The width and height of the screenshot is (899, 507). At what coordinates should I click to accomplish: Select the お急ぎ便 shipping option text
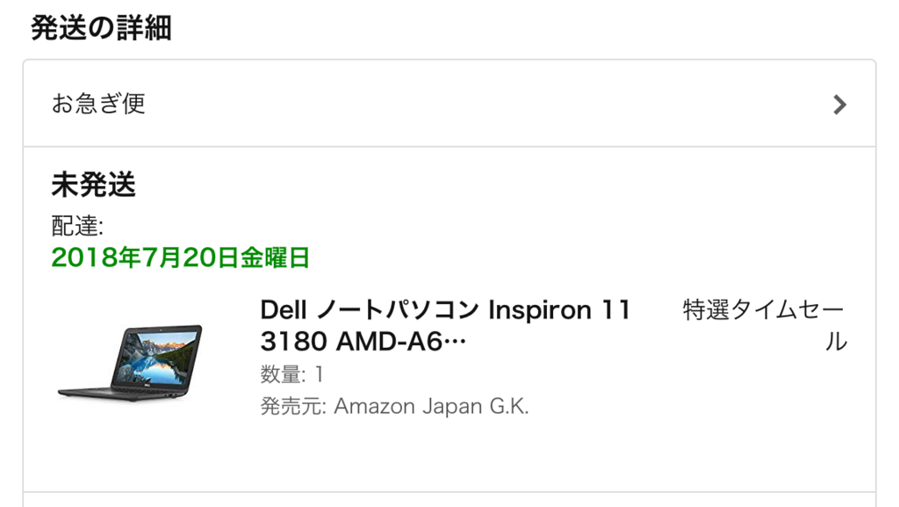point(98,104)
